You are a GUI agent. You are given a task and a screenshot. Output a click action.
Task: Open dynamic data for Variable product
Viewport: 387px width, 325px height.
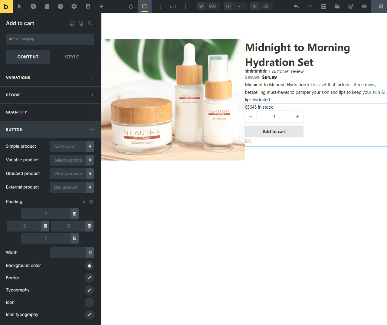click(90, 160)
